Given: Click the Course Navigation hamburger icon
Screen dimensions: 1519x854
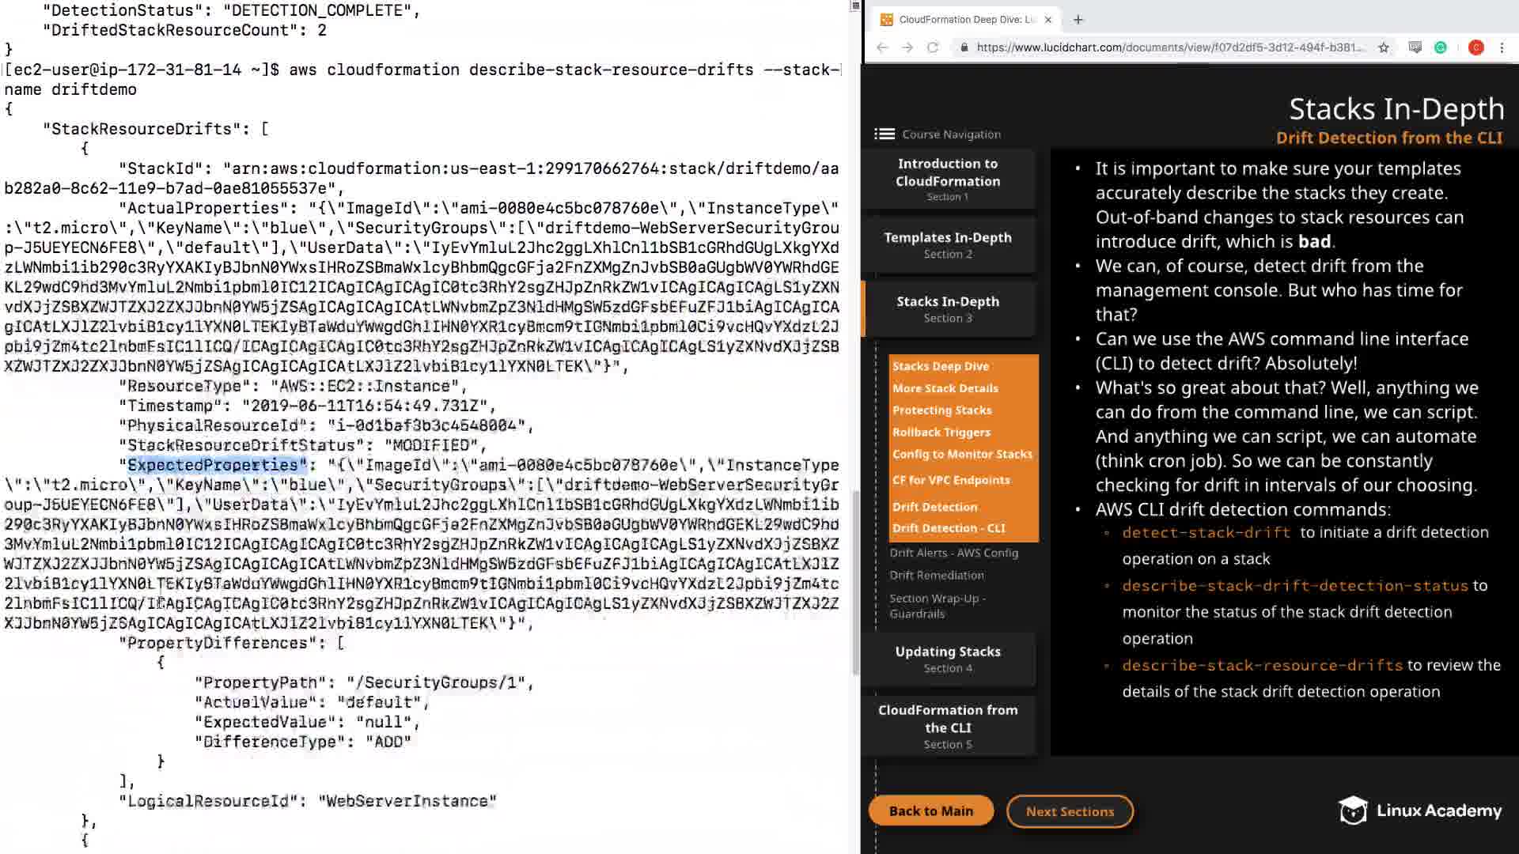Looking at the screenshot, I should point(884,134).
